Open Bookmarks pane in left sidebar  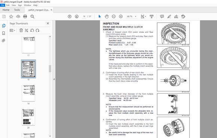pos(4,33)
